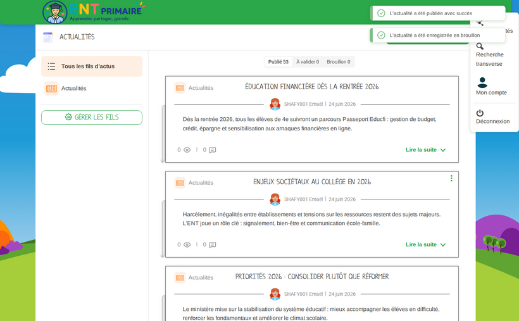Click author avatar on Enjeux sociétaux card

pyautogui.click(x=275, y=199)
